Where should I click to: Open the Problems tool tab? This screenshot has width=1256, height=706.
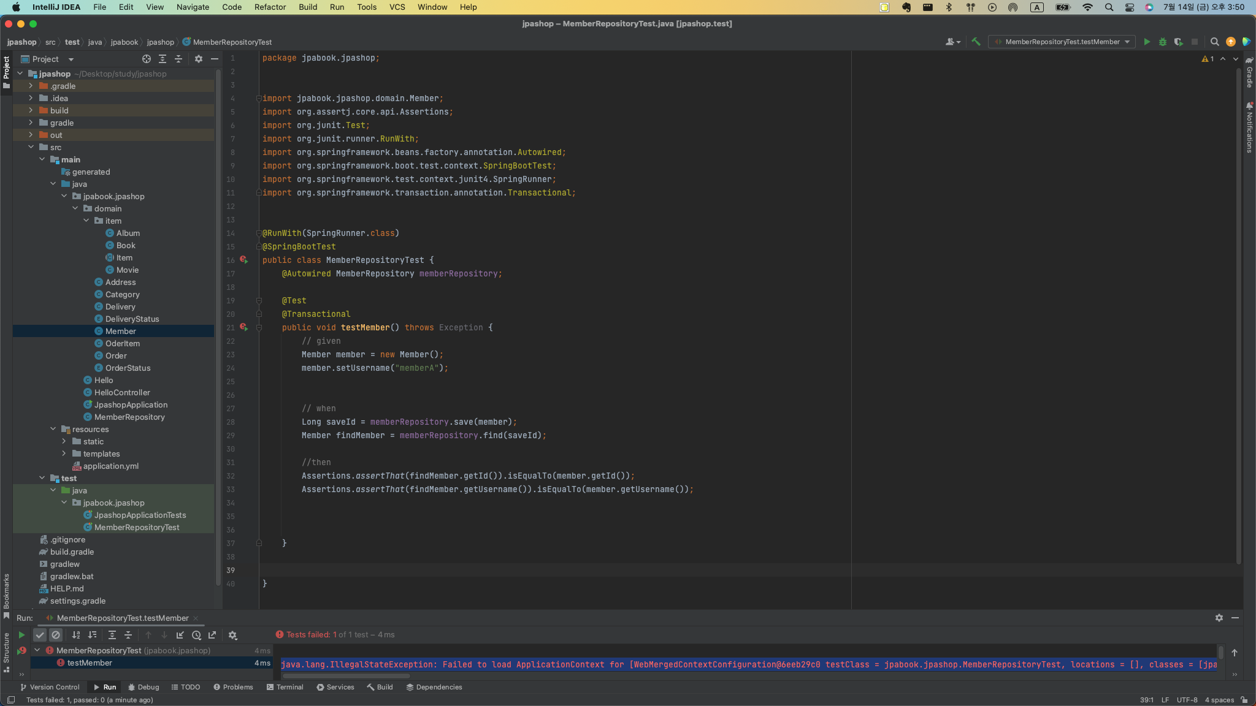[233, 687]
